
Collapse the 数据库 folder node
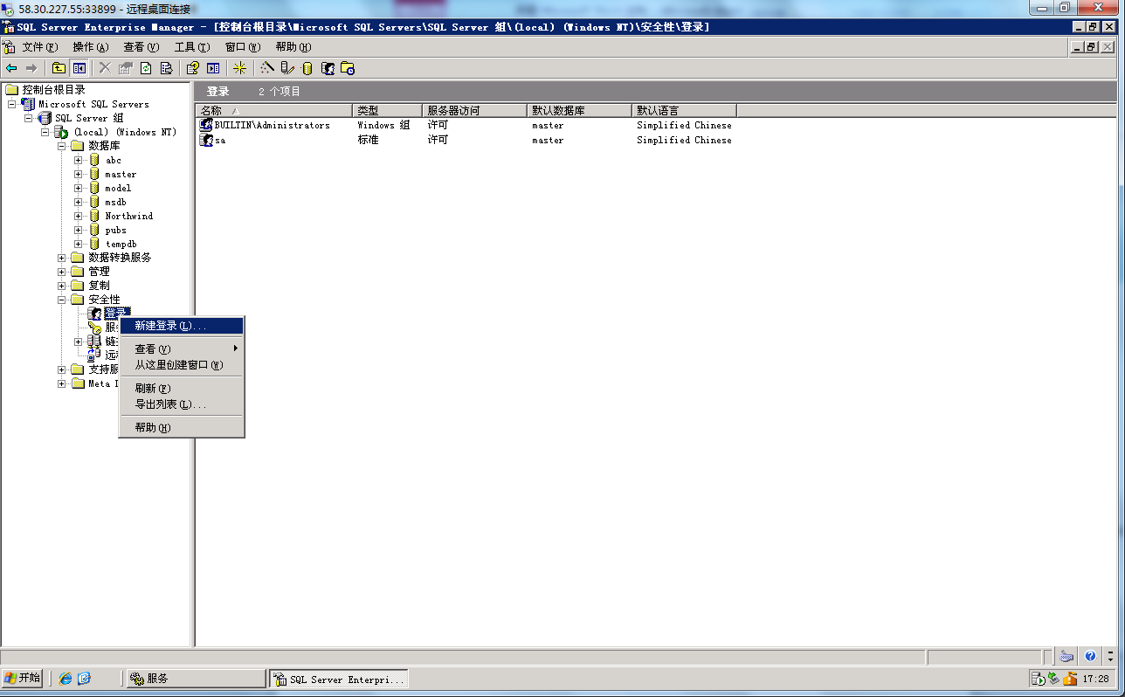click(x=62, y=146)
